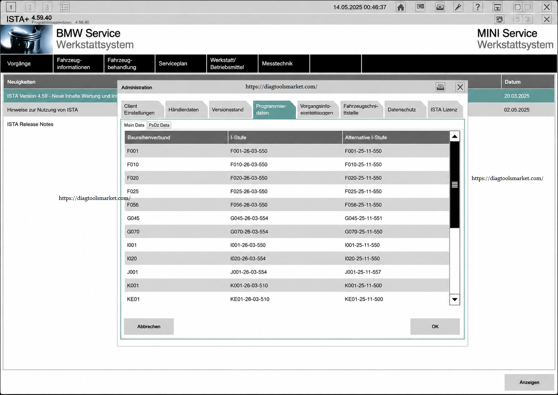Screen dimensions: 558x395
Task: Click the OK button
Action: pos(435,326)
